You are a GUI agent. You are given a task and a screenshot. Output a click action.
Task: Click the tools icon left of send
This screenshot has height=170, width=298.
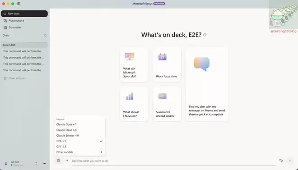coord(281,161)
